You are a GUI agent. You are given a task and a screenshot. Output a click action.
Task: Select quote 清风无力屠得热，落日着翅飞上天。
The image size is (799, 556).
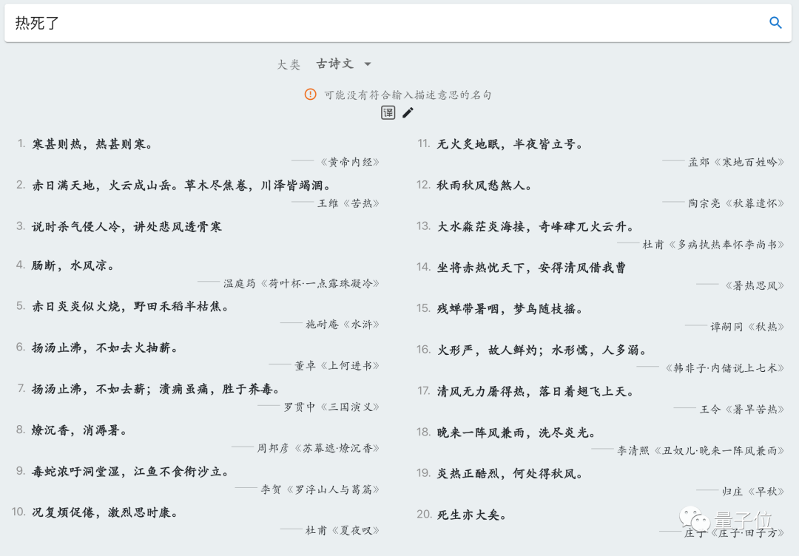point(536,392)
